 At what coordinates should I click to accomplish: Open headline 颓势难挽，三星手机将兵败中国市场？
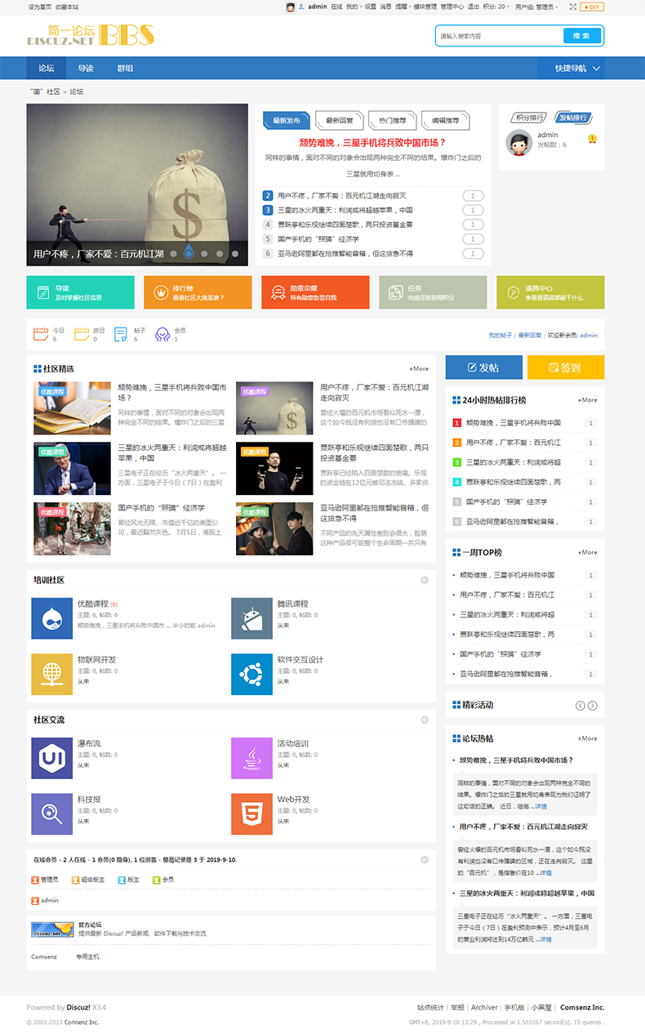373,142
